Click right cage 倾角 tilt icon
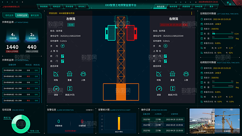This screenshot has height=136, width=242. click(159, 74)
